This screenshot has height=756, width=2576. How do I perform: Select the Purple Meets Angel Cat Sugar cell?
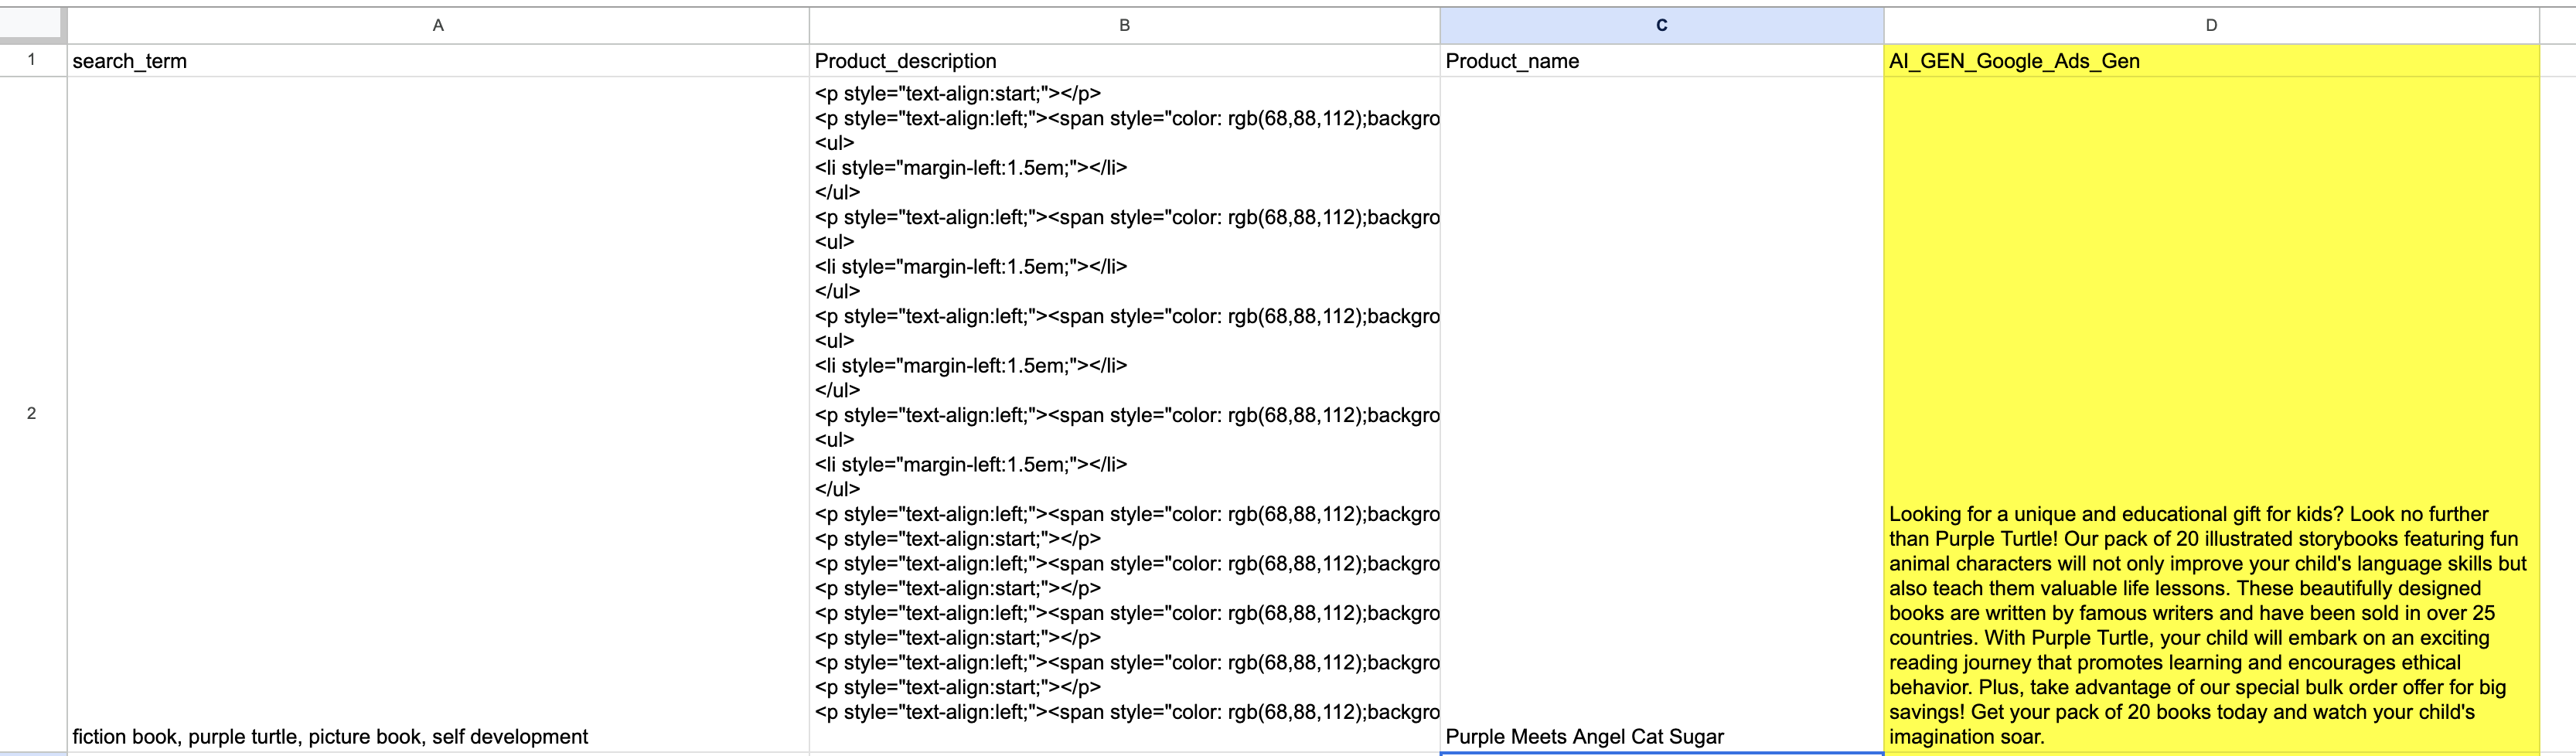pyautogui.click(x=1662, y=414)
